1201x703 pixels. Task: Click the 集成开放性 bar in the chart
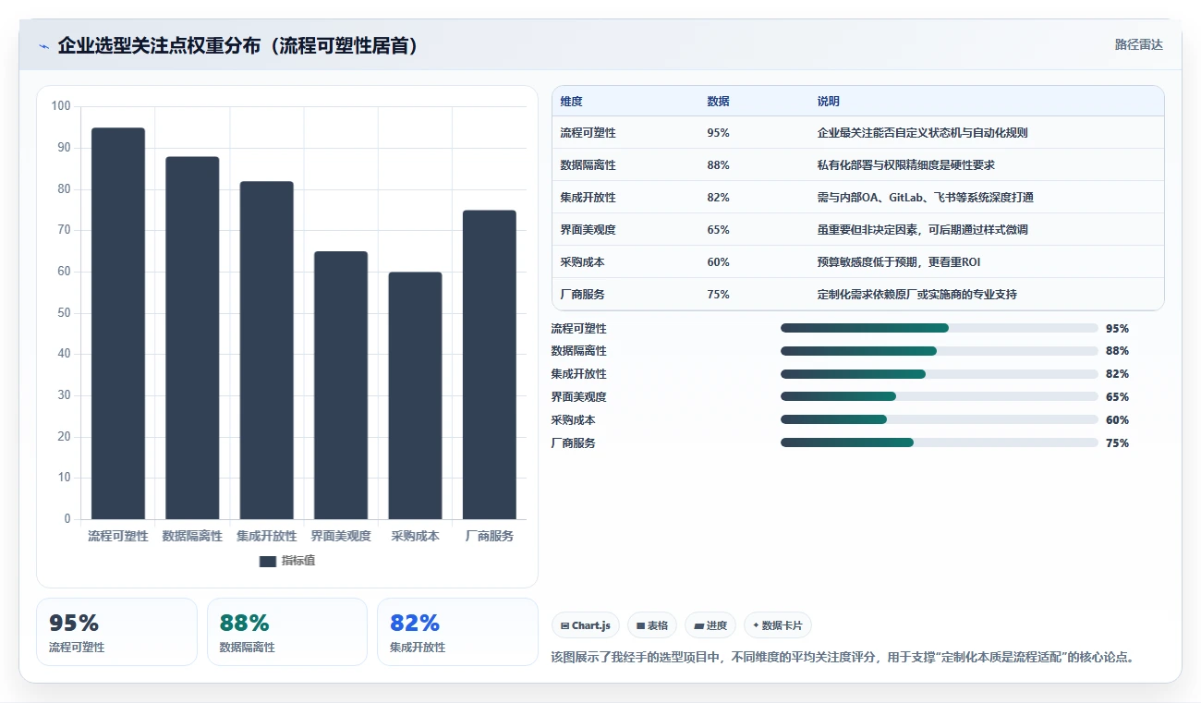[x=266, y=350]
